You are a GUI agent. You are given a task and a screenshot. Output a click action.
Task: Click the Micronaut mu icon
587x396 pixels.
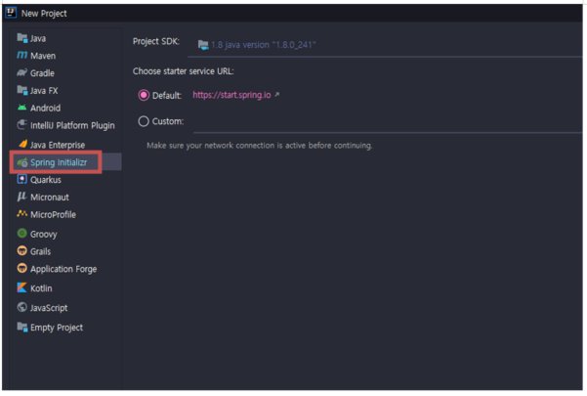(x=22, y=197)
